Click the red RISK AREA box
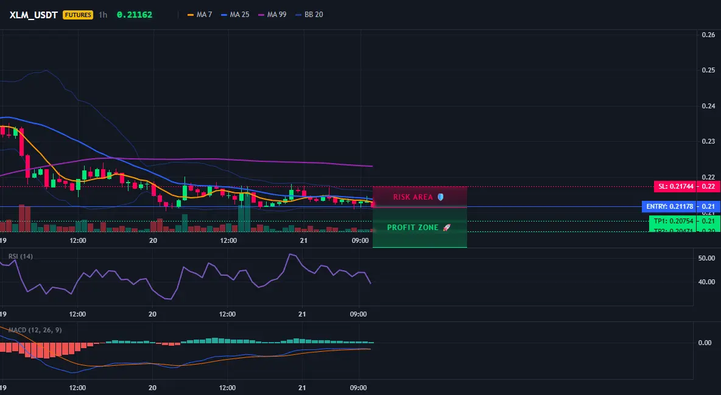This screenshot has width=721, height=395. [x=420, y=197]
